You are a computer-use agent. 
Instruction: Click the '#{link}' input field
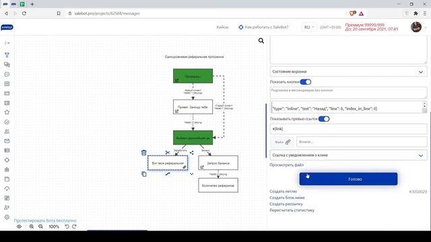coord(349,129)
